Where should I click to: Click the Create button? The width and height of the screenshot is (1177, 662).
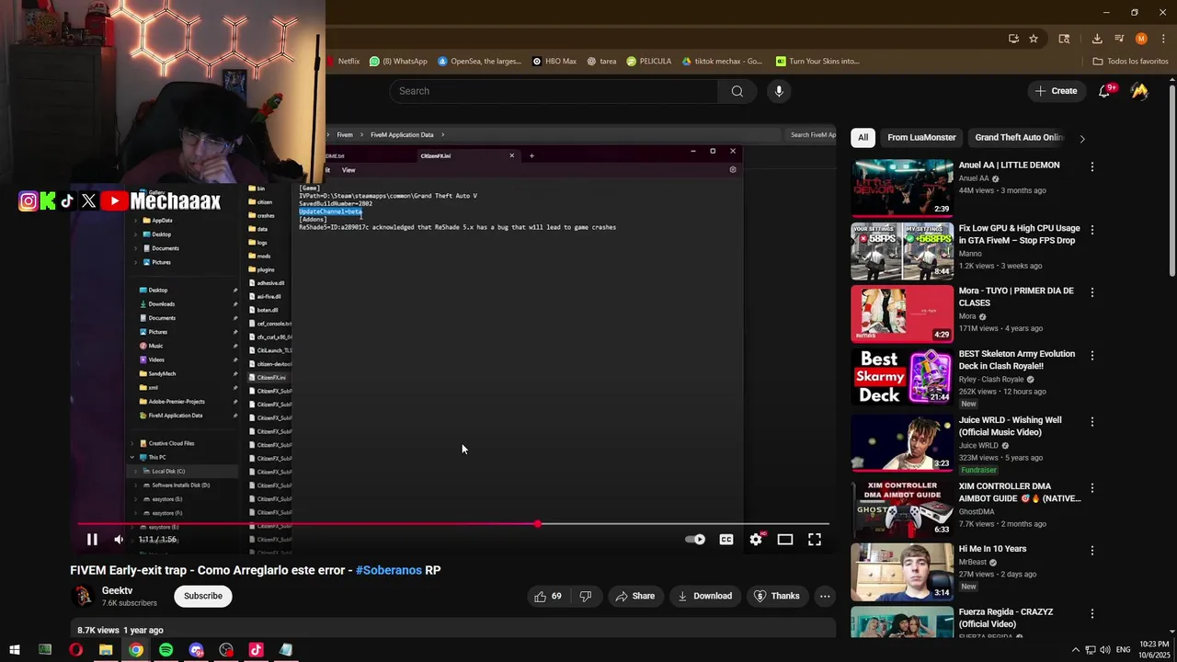(1056, 91)
